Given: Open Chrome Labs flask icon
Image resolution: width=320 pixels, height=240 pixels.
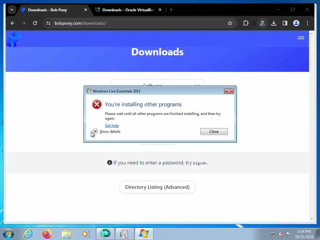Looking at the screenshot, I should [x=262, y=23].
